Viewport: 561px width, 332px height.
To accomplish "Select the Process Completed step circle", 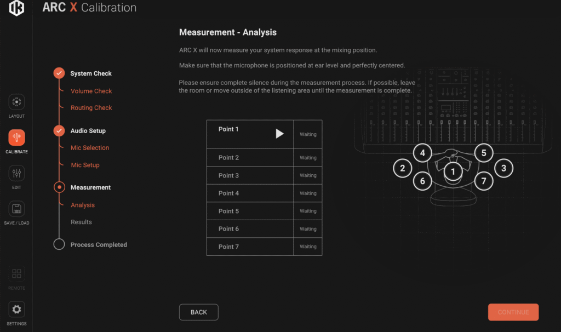I will tap(59, 244).
